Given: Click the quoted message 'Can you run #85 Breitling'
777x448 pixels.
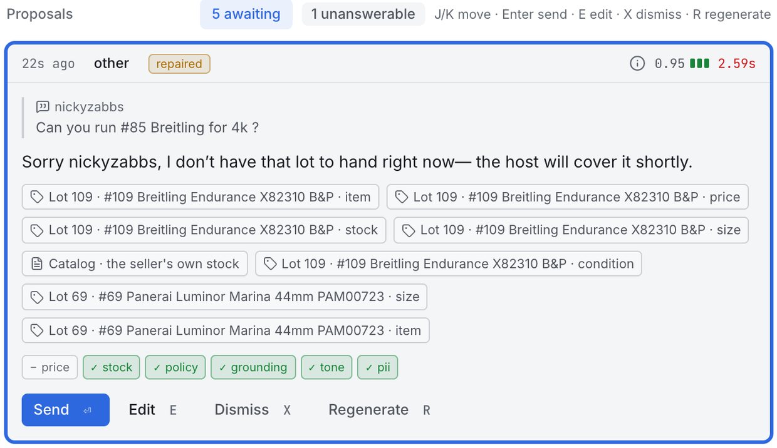Looking at the screenshot, I should 147,128.
